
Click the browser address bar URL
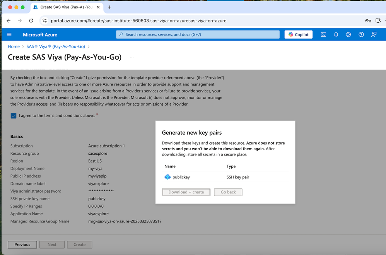coord(138,21)
